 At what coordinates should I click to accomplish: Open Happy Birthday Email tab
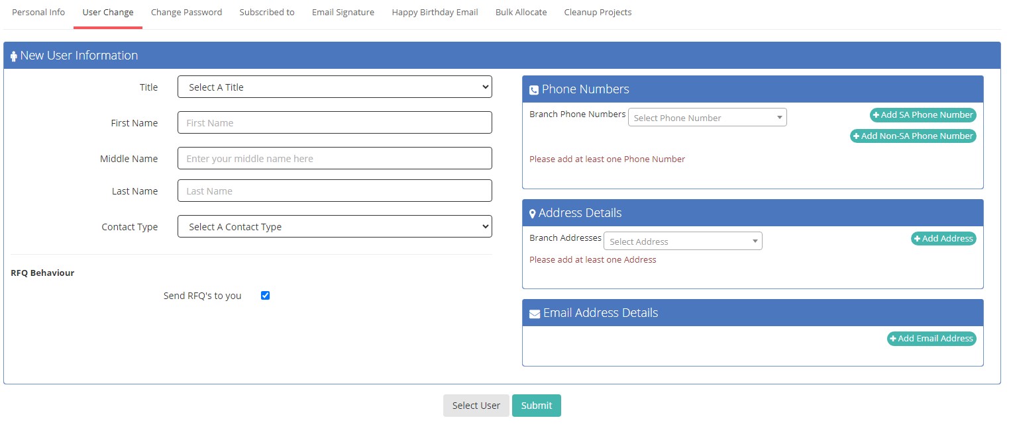pyautogui.click(x=435, y=13)
